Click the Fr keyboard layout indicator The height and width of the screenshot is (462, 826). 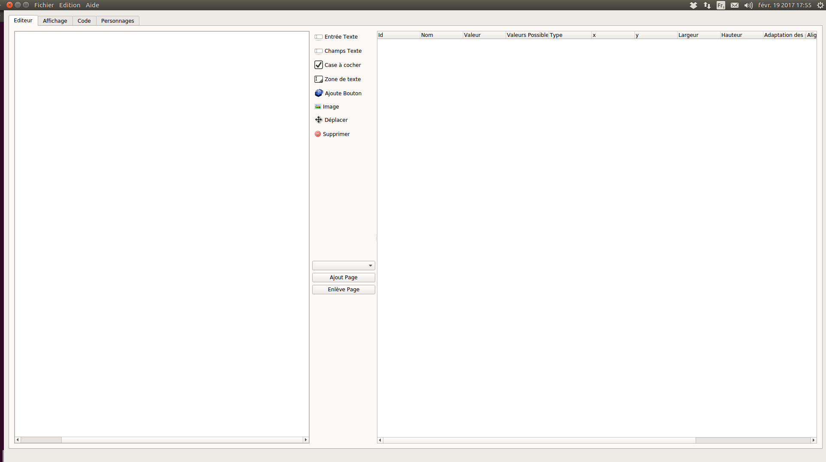(720, 5)
